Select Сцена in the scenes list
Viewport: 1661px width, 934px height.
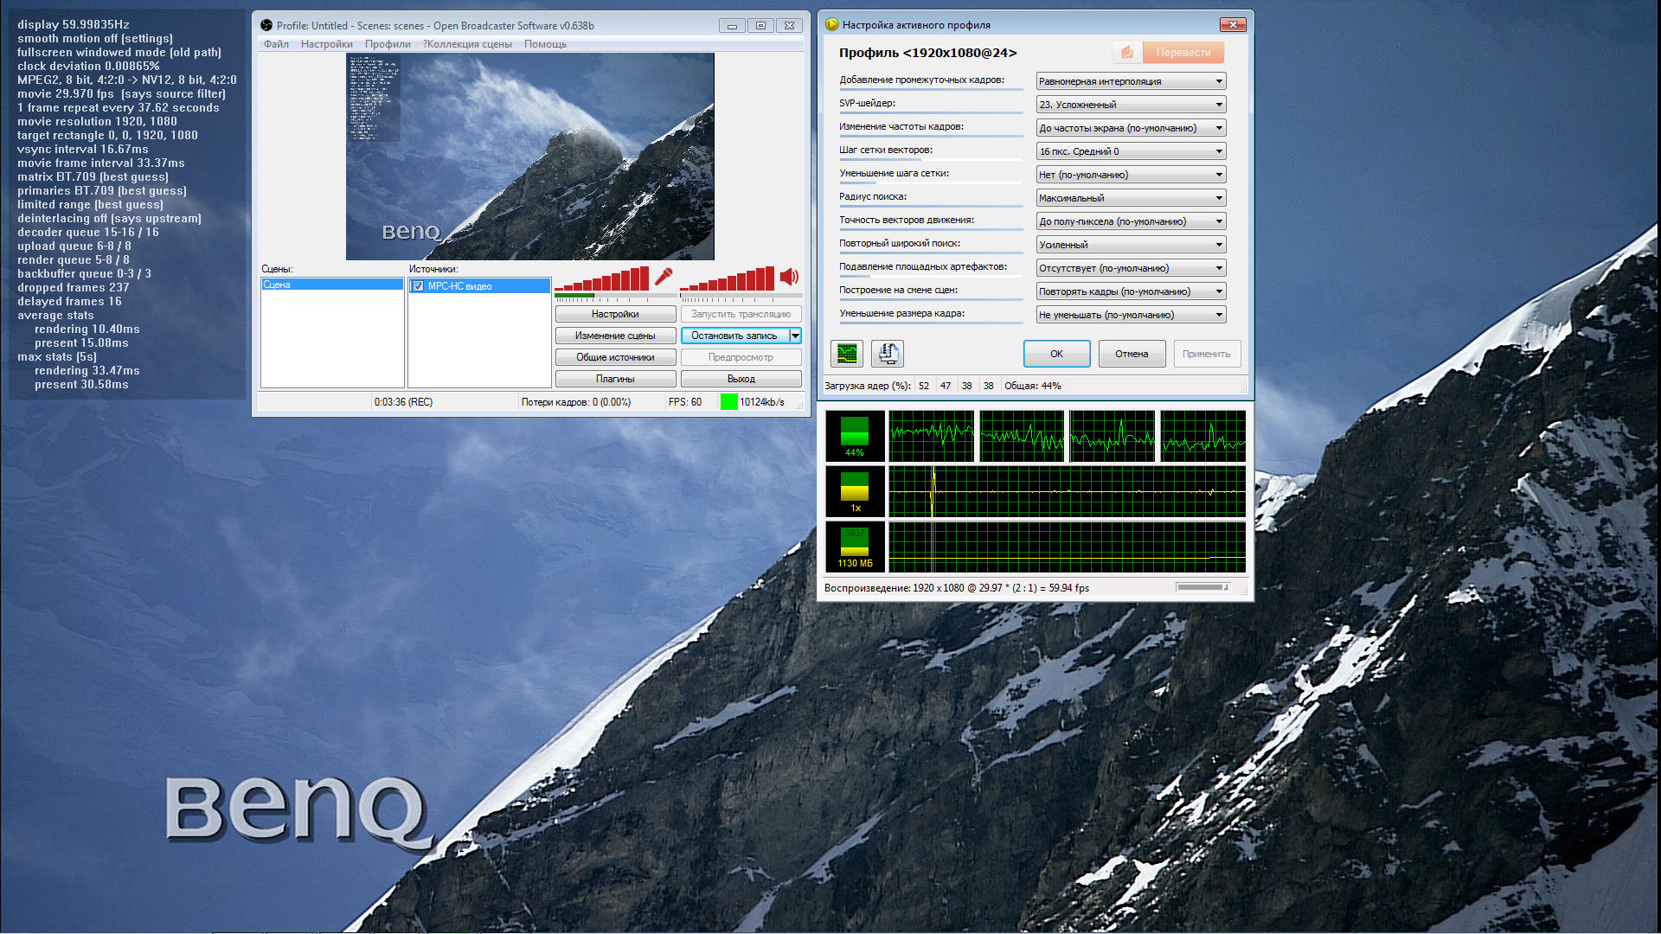point(332,285)
